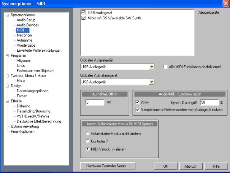Select the Farben tree entry
This screenshot has width=230, height=173.
22,96
